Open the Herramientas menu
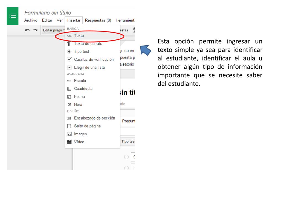Viewport: 283px width, 212px height. click(x=125, y=20)
